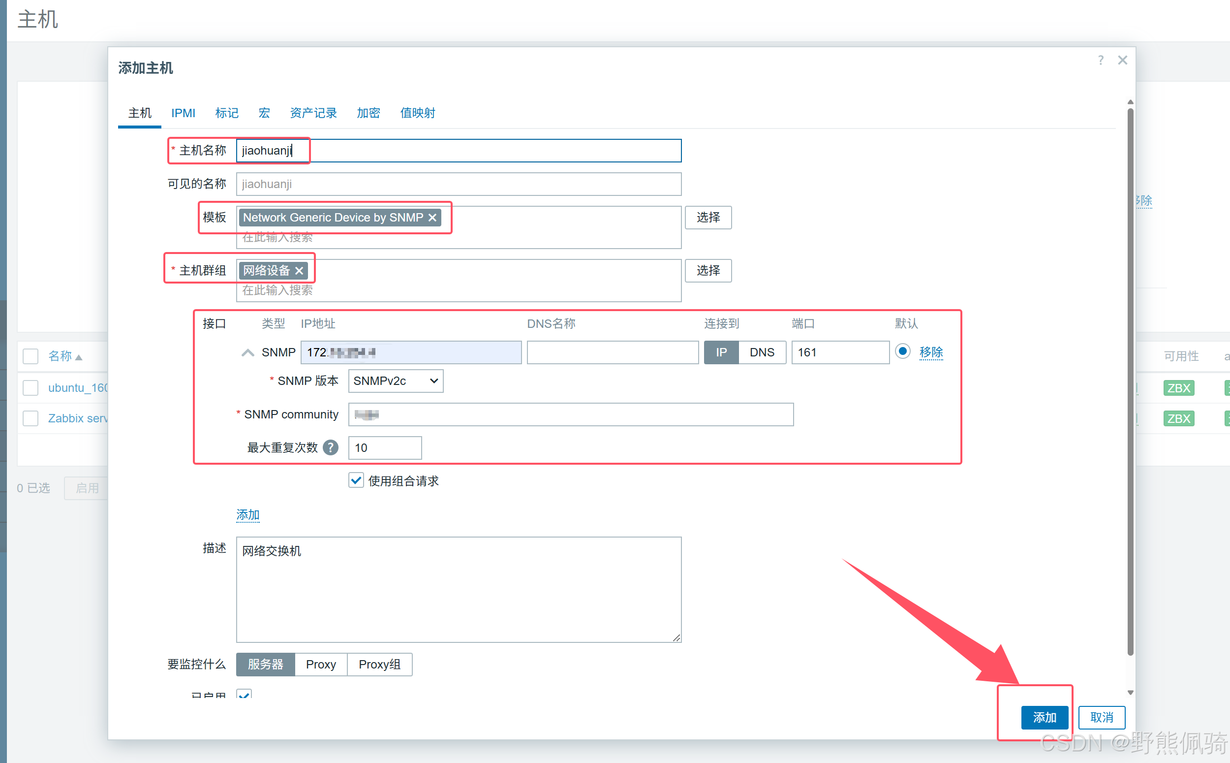Viewport: 1230px width, 763px height.
Task: Close the 添加主机 dialog
Action: [1122, 61]
